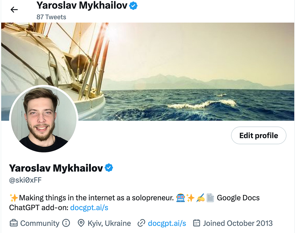Image resolution: width=296 pixels, height=233 pixels.
Task: Click the @ski0xFF username handle
Action: click(x=25, y=180)
